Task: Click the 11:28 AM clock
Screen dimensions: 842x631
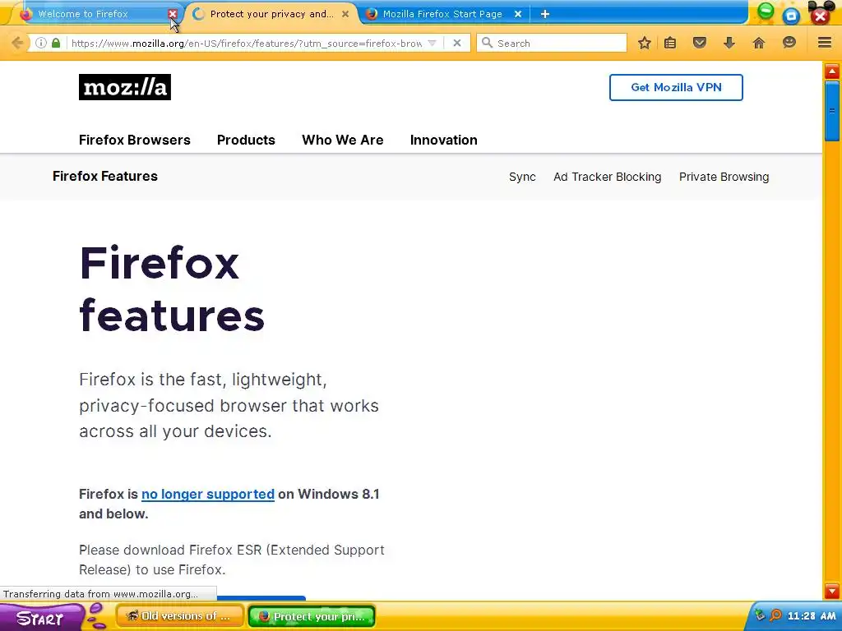Action: tap(812, 616)
